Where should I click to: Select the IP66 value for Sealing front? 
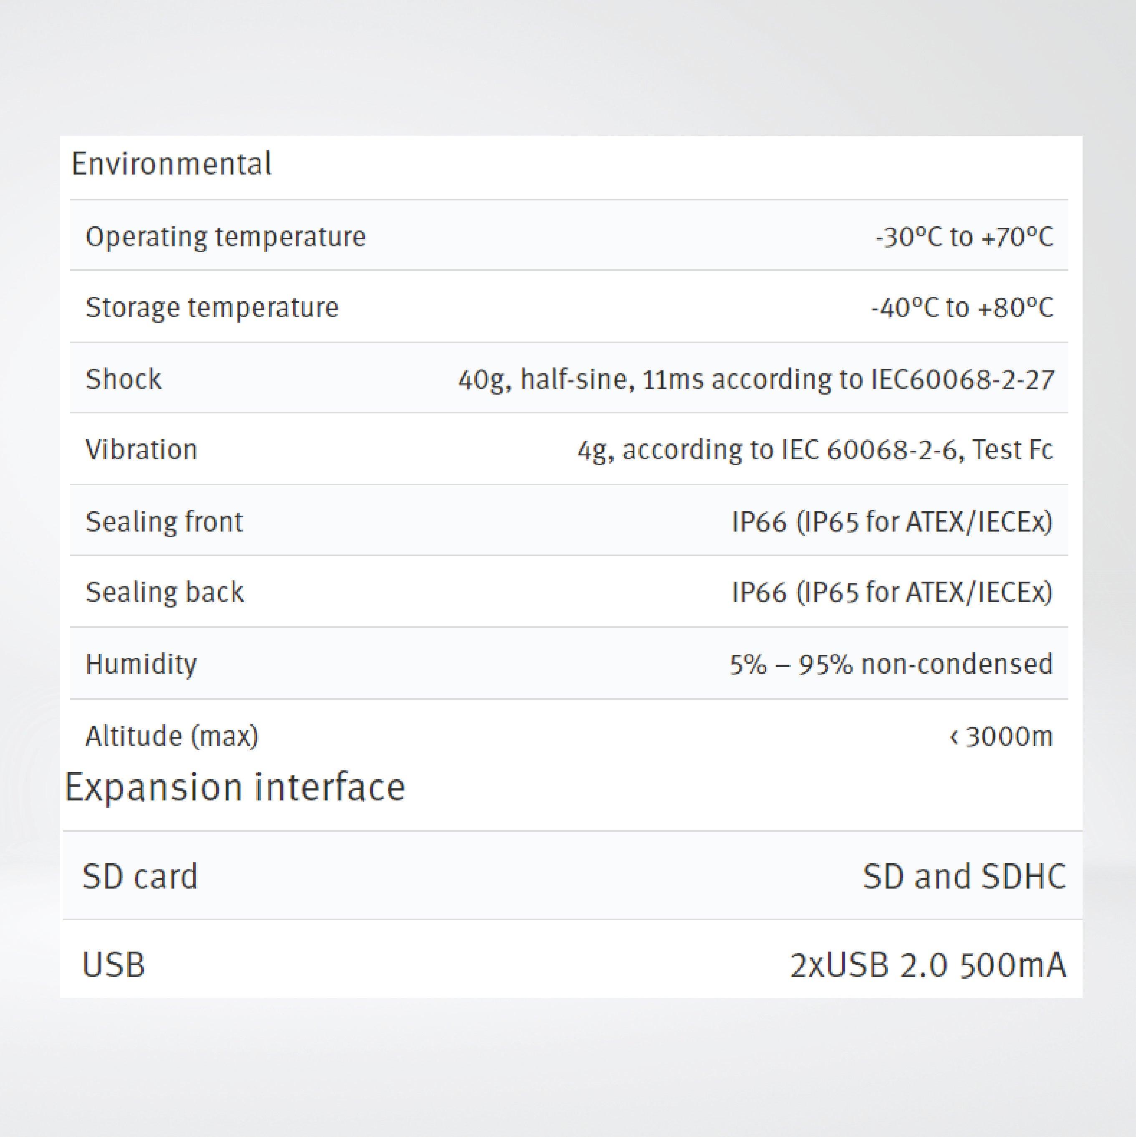click(891, 522)
